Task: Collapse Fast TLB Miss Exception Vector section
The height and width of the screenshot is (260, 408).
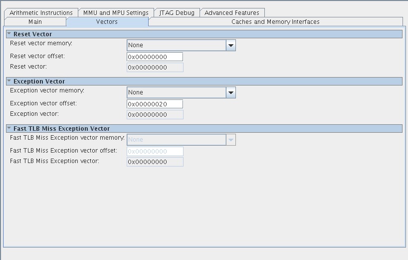Action: click(x=9, y=128)
